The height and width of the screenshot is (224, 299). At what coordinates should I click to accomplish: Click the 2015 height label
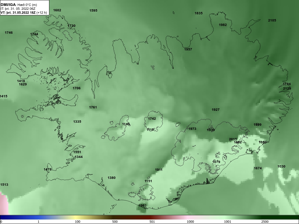tap(233, 139)
